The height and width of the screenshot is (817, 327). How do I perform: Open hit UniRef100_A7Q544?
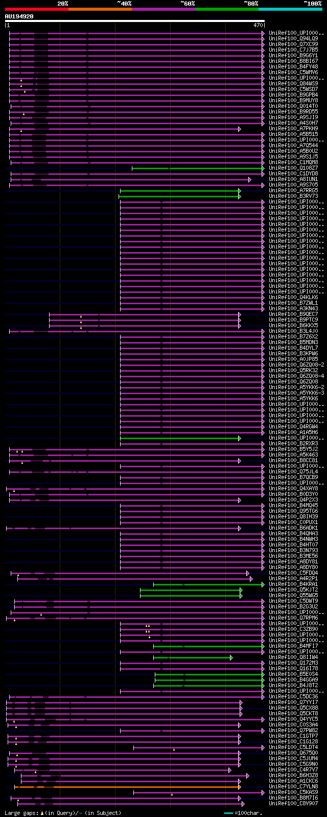[x=293, y=145]
